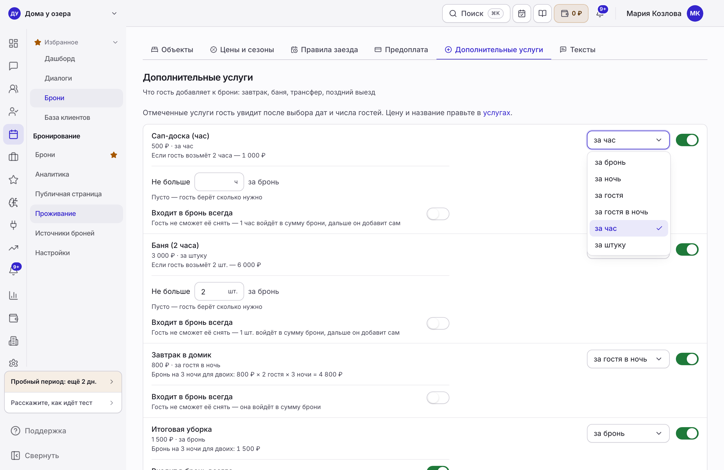Open the Предоплата tab
Screen dimensions: 724x470
pyautogui.click(x=401, y=50)
